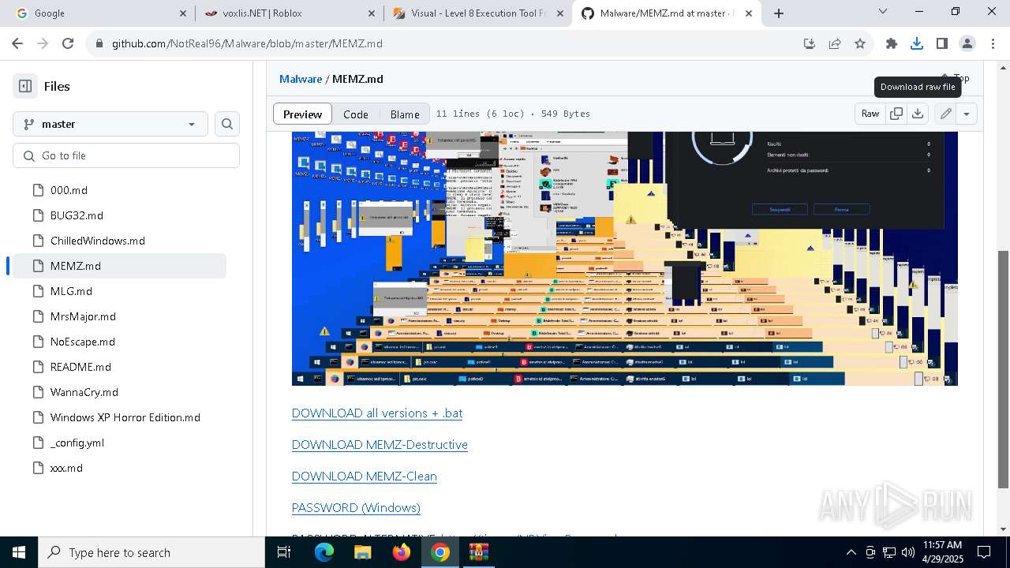The height and width of the screenshot is (568, 1010).
Task: Select ChilledWindows.md file
Action: click(x=98, y=241)
